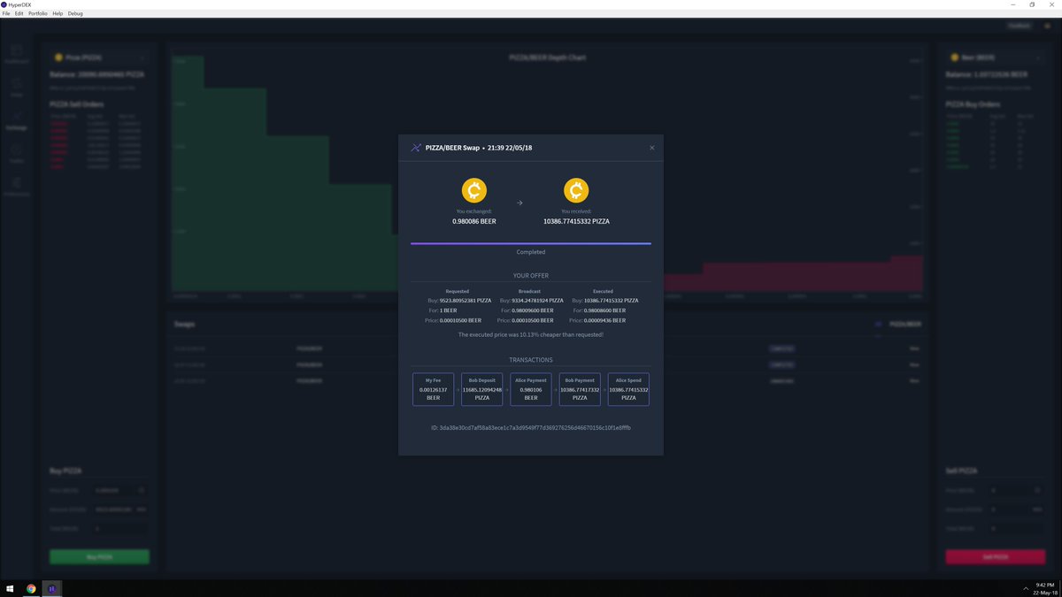Expand the Pizza (PIZZA) currency dropdown
The height and width of the screenshot is (597, 1062).
tap(99, 57)
